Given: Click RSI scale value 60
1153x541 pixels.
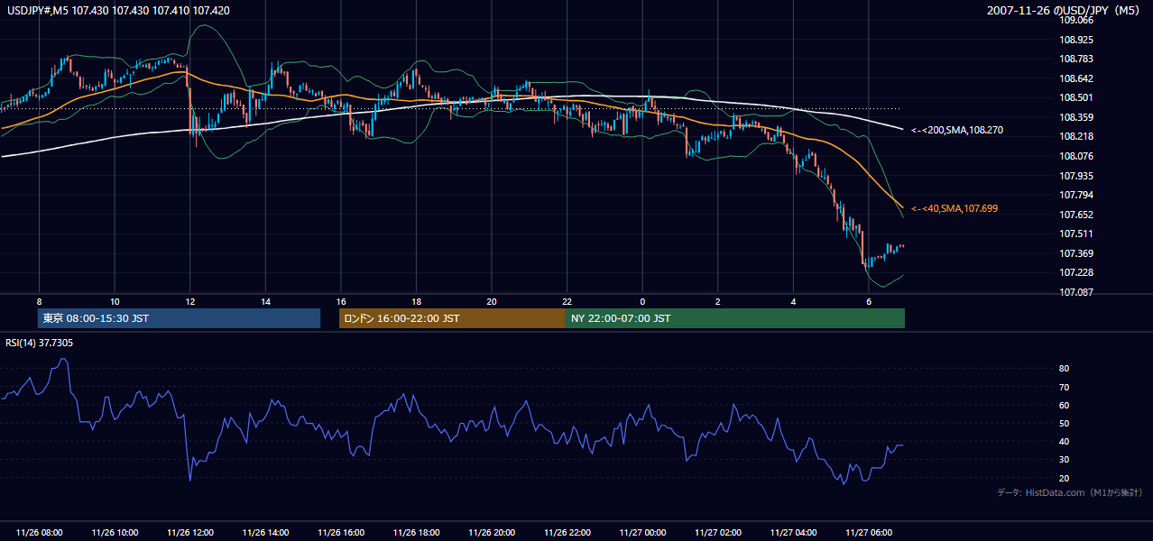Looking at the screenshot, I should click(x=1065, y=405).
